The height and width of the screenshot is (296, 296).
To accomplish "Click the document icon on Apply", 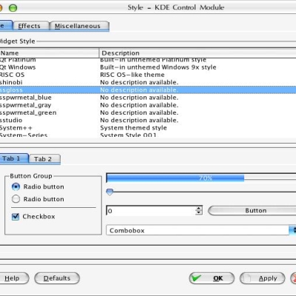I will tap(248, 278).
